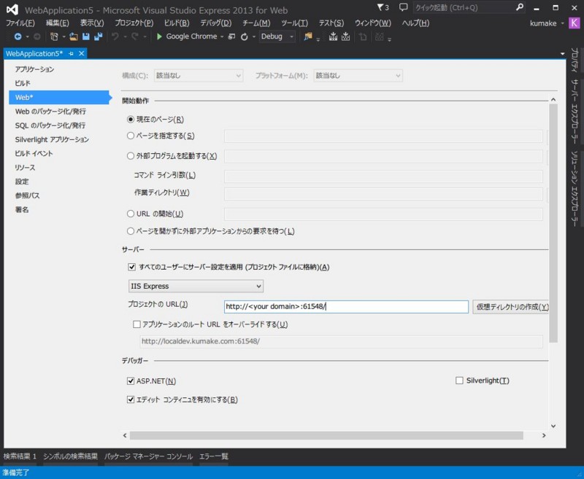Open the 構成 configuration dropdown

point(199,76)
